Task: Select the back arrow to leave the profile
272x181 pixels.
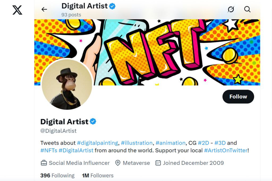Action: pos(44,9)
